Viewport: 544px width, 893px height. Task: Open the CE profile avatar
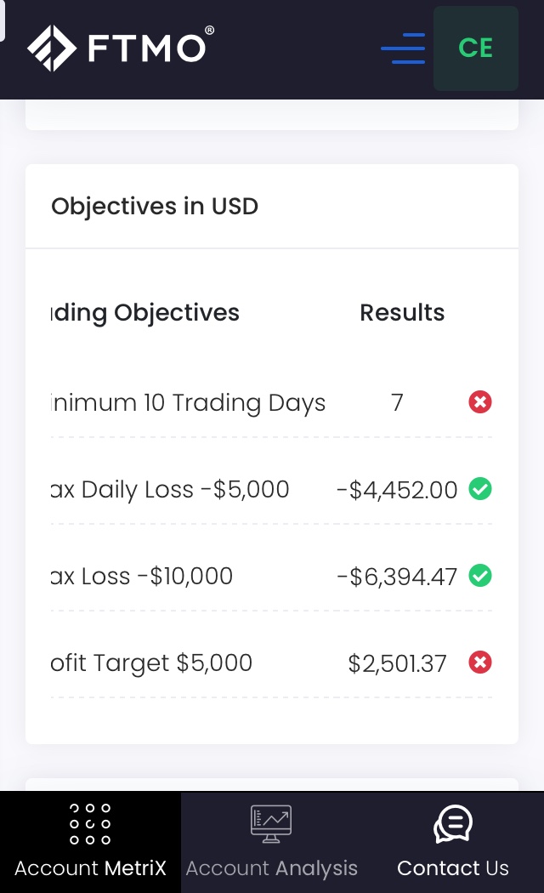(x=475, y=48)
